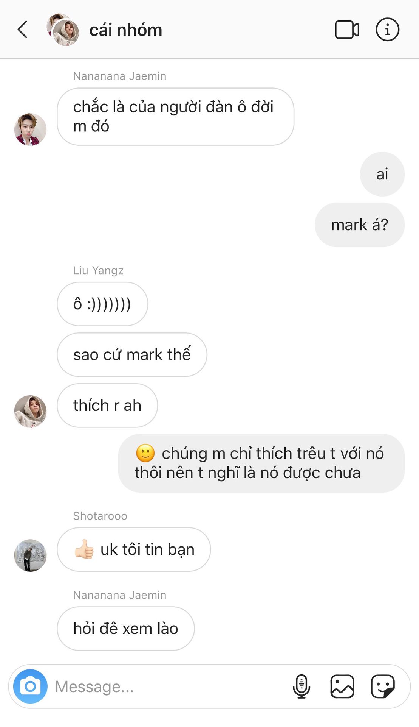Open the 'cái nhóm' group title
Viewport: 419px width, 727px height.
point(126,30)
